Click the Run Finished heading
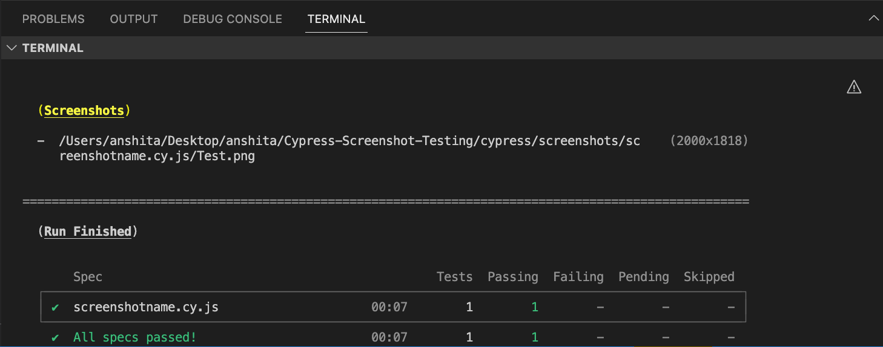Screen dimensions: 883x347 click(x=88, y=231)
